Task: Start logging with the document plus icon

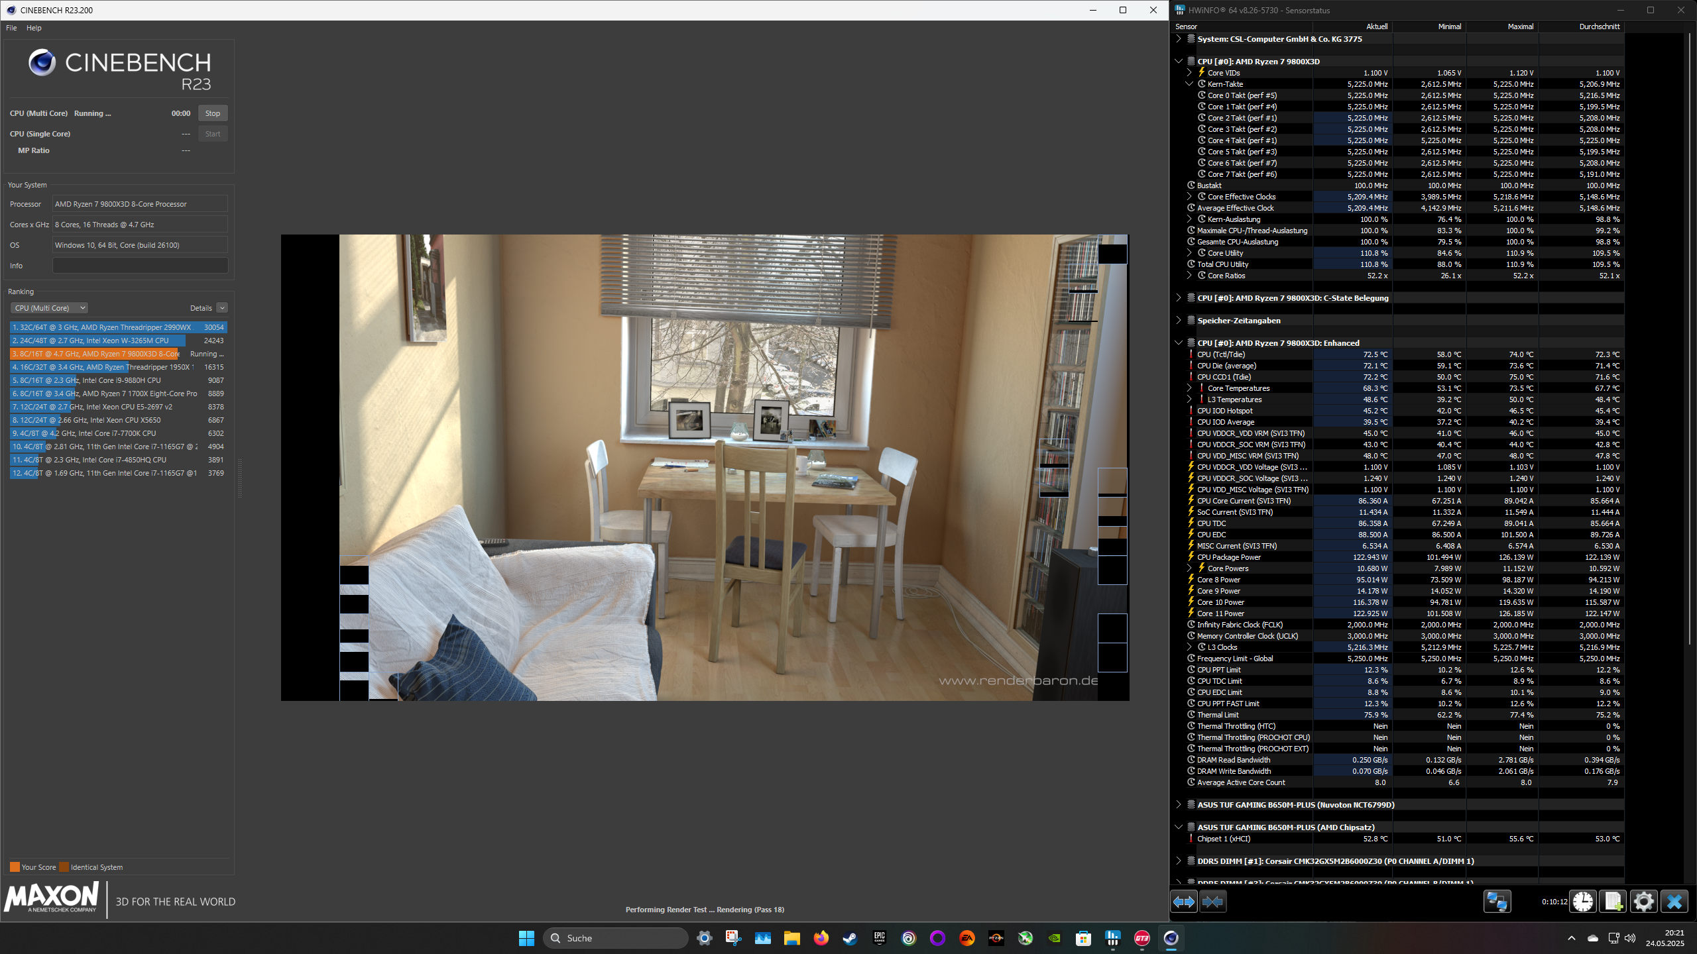Action: tap(1613, 902)
